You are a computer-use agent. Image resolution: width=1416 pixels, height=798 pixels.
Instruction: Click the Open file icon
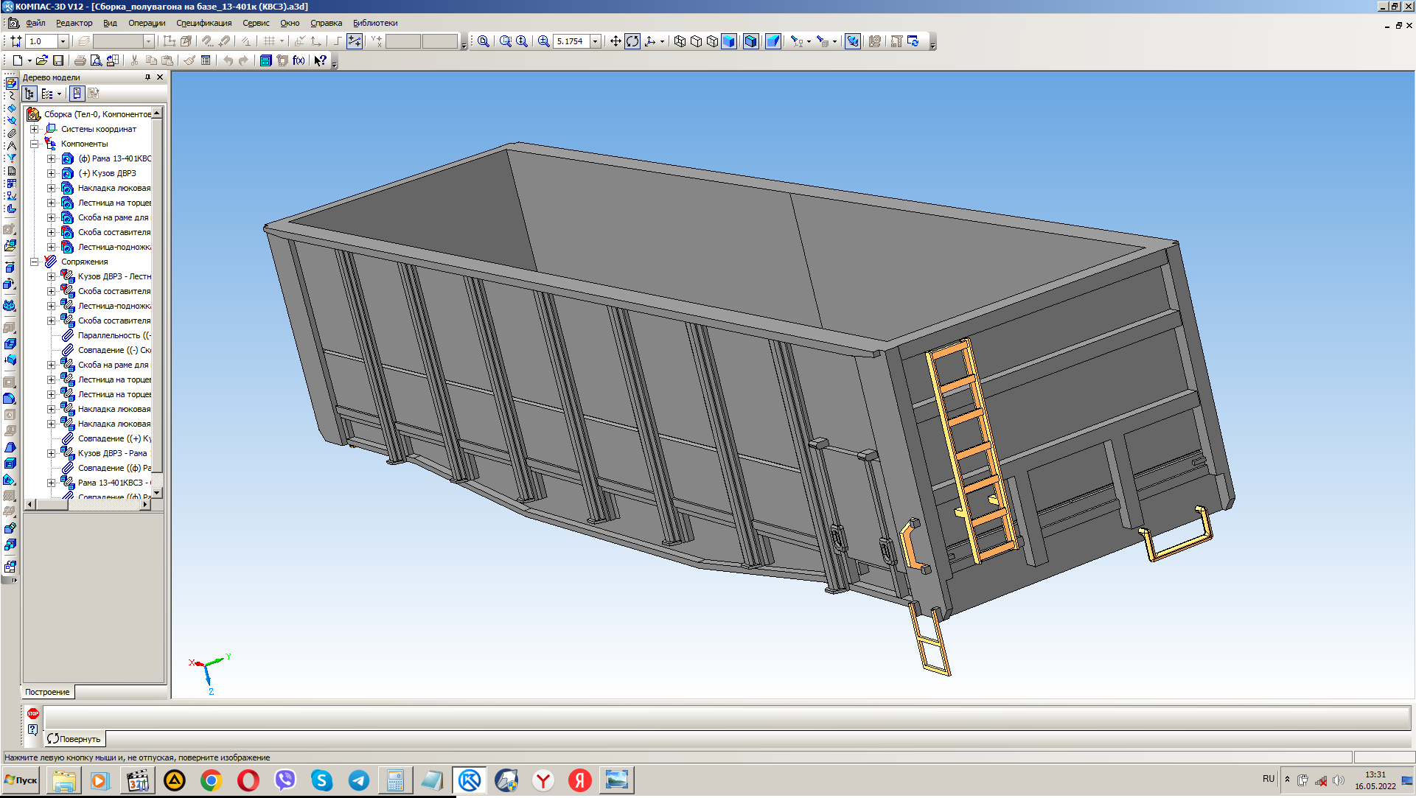click(x=42, y=60)
